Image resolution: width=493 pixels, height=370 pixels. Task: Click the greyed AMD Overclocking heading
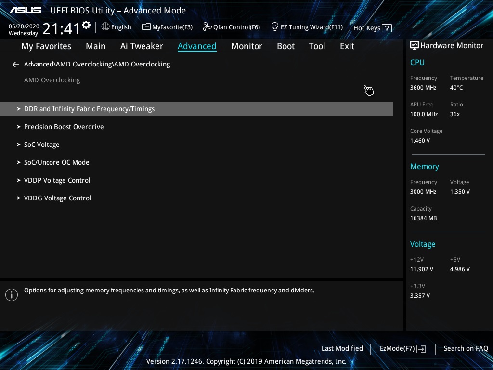(x=52, y=80)
